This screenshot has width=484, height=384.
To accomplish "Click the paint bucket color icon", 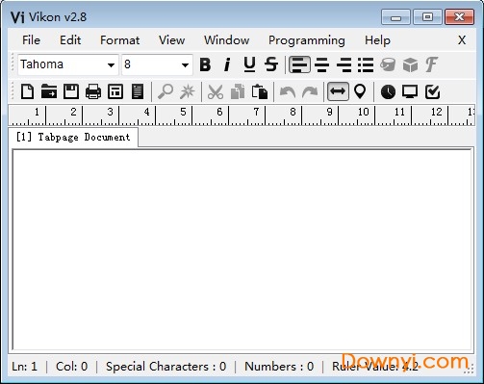I will 388,64.
